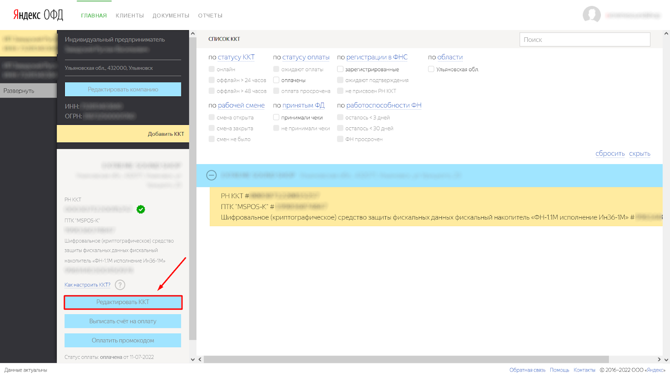Check the смен не было filter
The height and width of the screenshot is (377, 670).
pos(211,139)
